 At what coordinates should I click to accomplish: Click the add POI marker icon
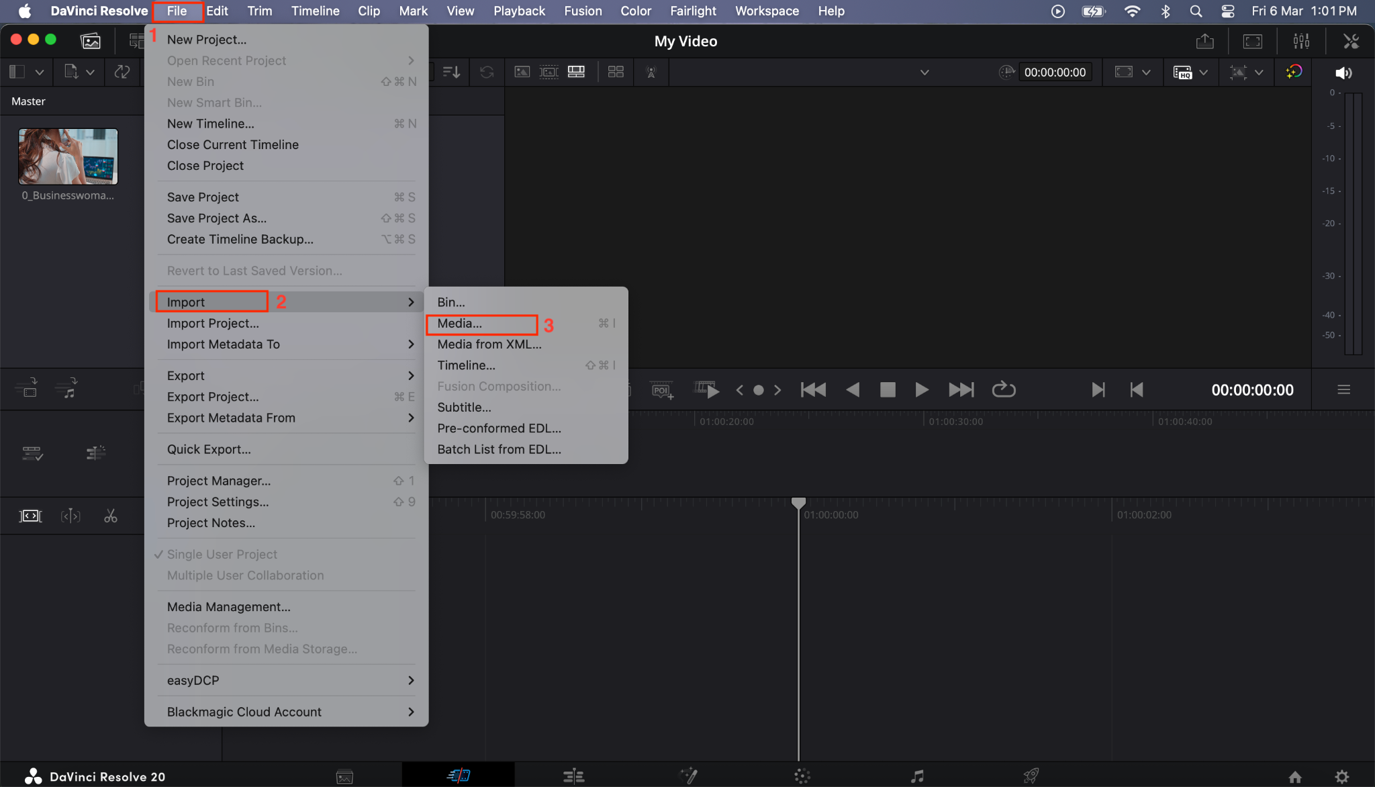pyautogui.click(x=661, y=389)
